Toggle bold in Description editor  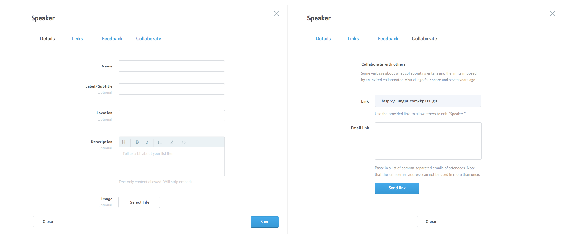(137, 142)
